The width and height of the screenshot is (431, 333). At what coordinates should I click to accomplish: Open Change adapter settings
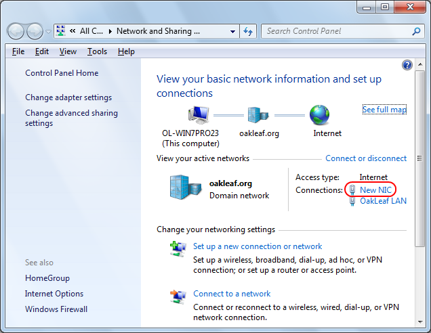point(68,97)
